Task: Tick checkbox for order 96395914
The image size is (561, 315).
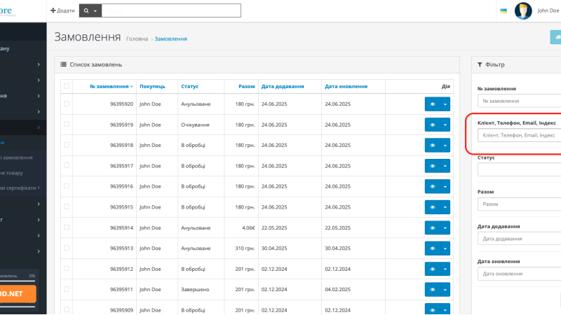Action: point(67,227)
